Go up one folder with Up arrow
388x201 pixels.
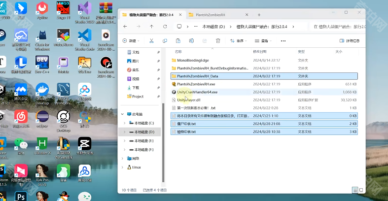[x=152, y=27]
